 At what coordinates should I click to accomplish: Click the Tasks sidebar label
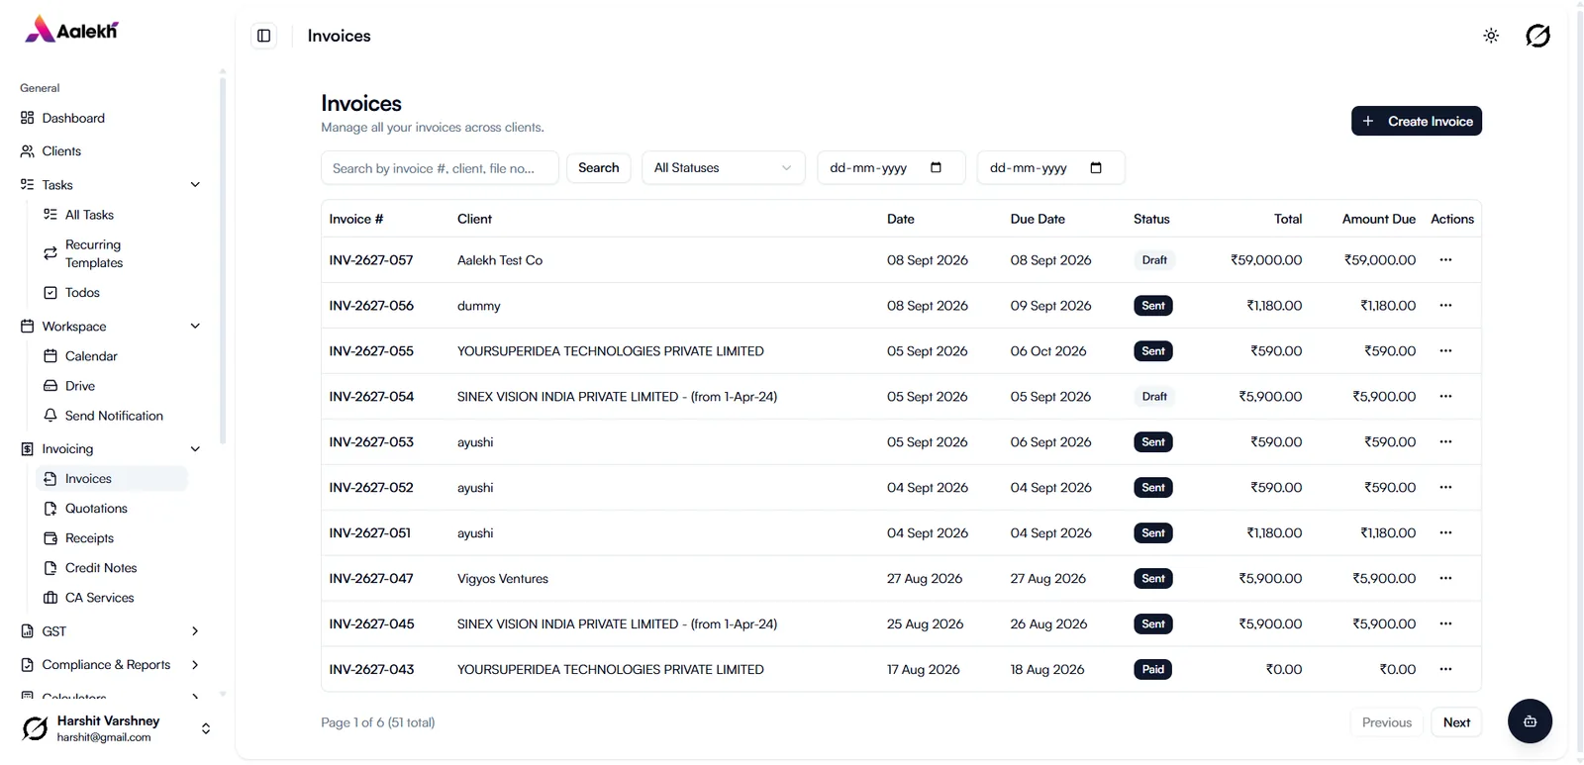[57, 185]
